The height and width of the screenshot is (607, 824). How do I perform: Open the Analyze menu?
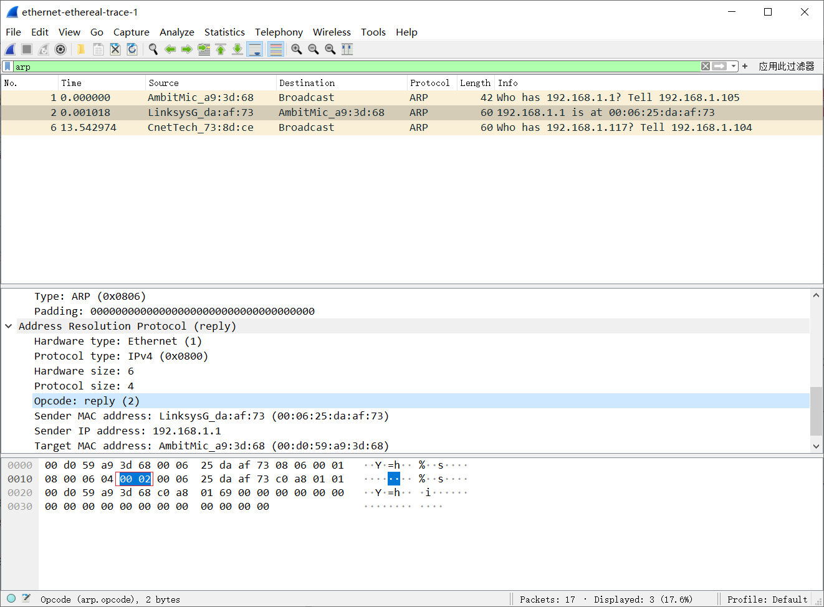pyautogui.click(x=177, y=32)
